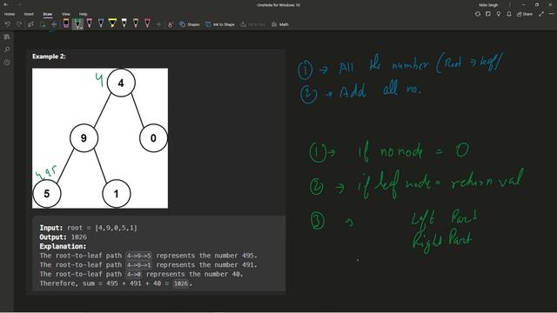Click the Undo arrow icon
Image resolution: width=557 pixels, height=313 pixels.
click(8, 24)
